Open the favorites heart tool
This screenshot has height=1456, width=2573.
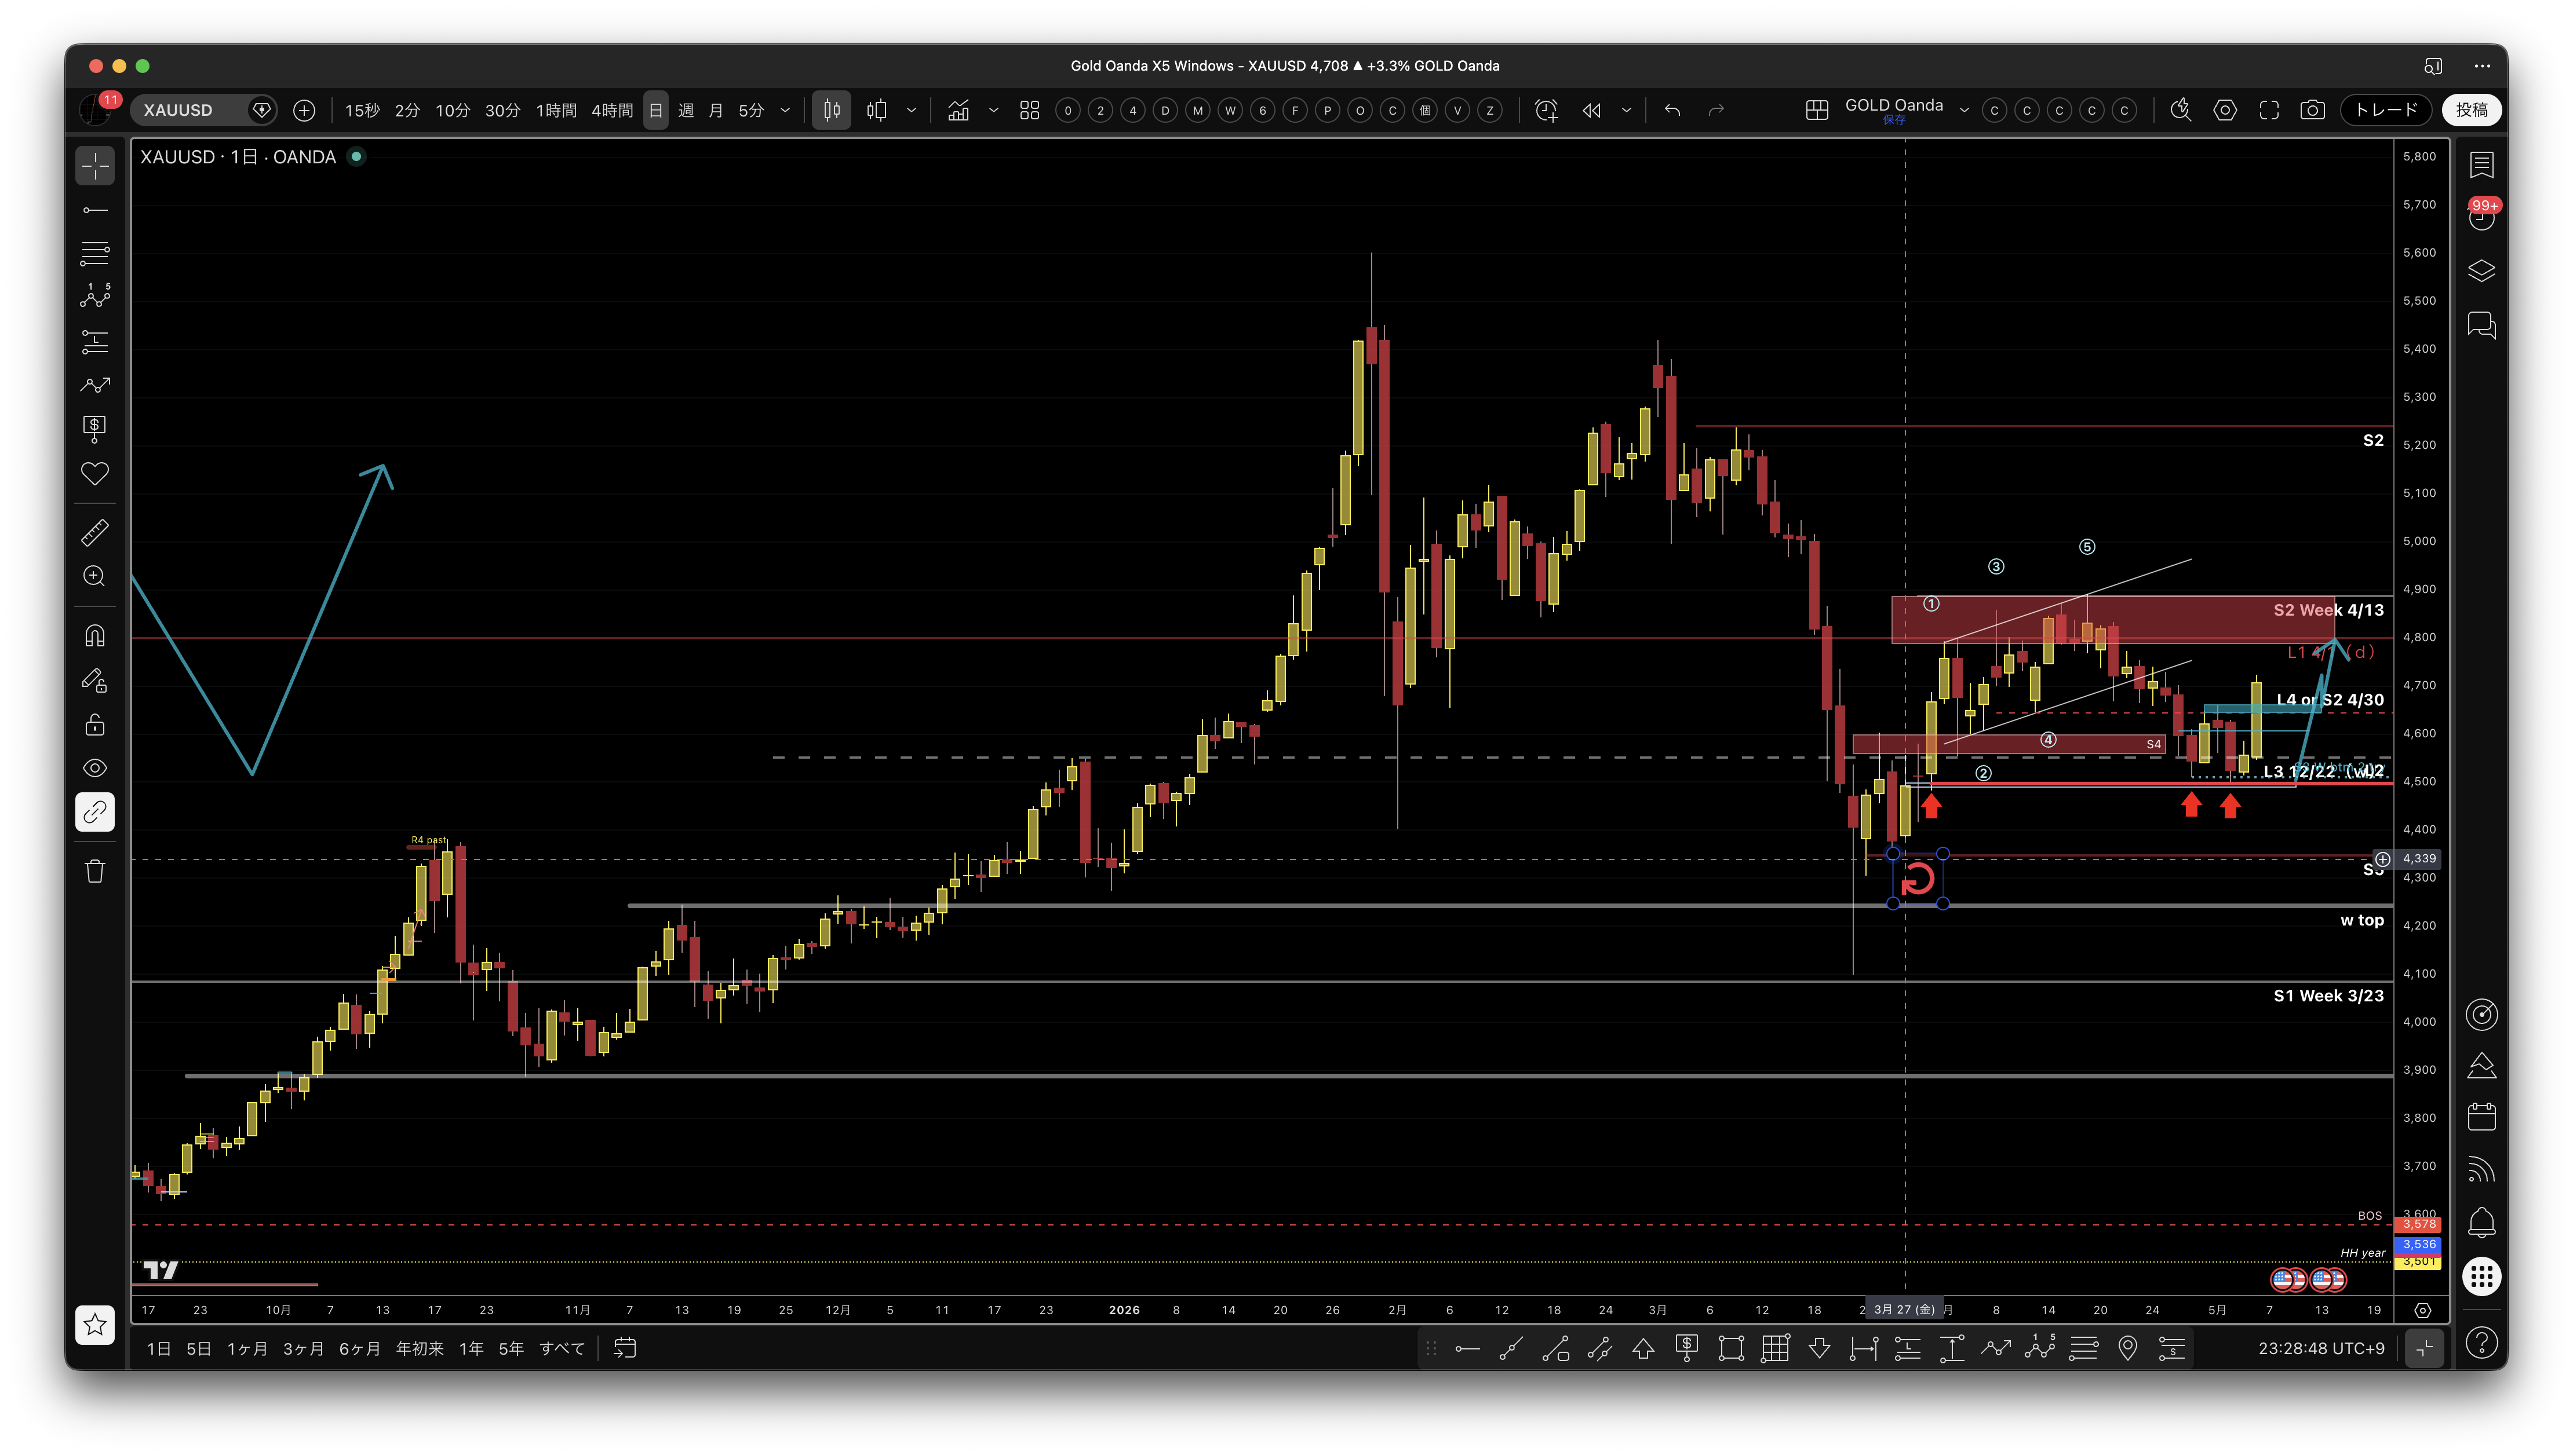click(95, 473)
